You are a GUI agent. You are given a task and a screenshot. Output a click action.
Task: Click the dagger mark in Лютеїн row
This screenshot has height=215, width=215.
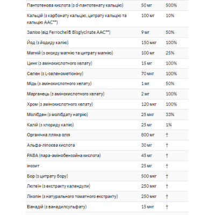167,187
